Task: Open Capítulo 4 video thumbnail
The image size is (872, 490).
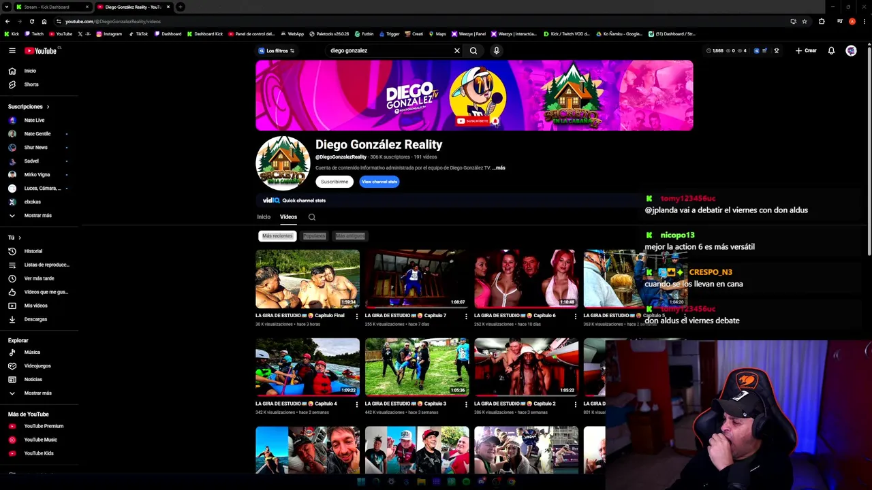Action: (307, 367)
